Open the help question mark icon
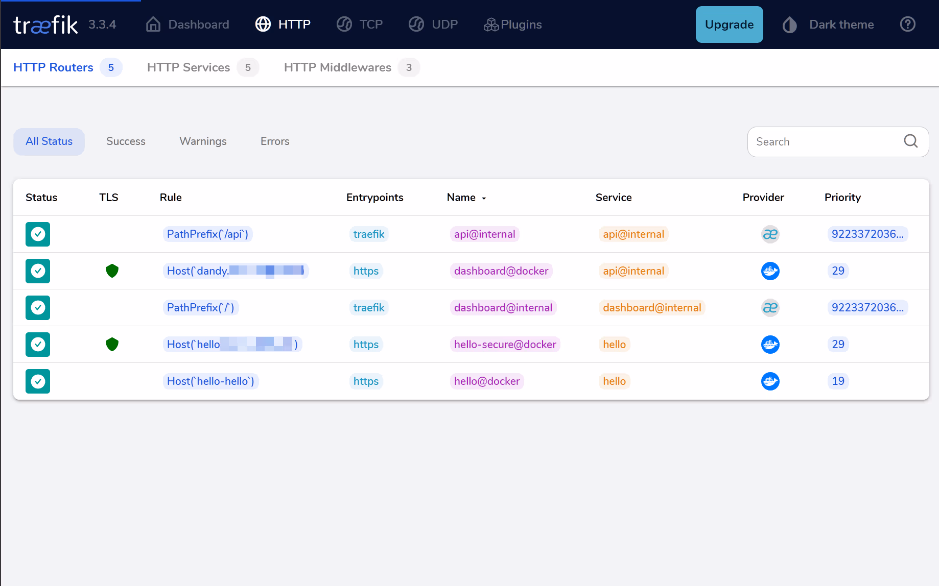 tap(907, 25)
